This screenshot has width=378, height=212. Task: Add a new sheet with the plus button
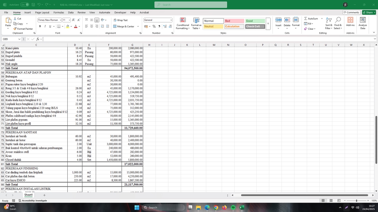click(x=44, y=195)
